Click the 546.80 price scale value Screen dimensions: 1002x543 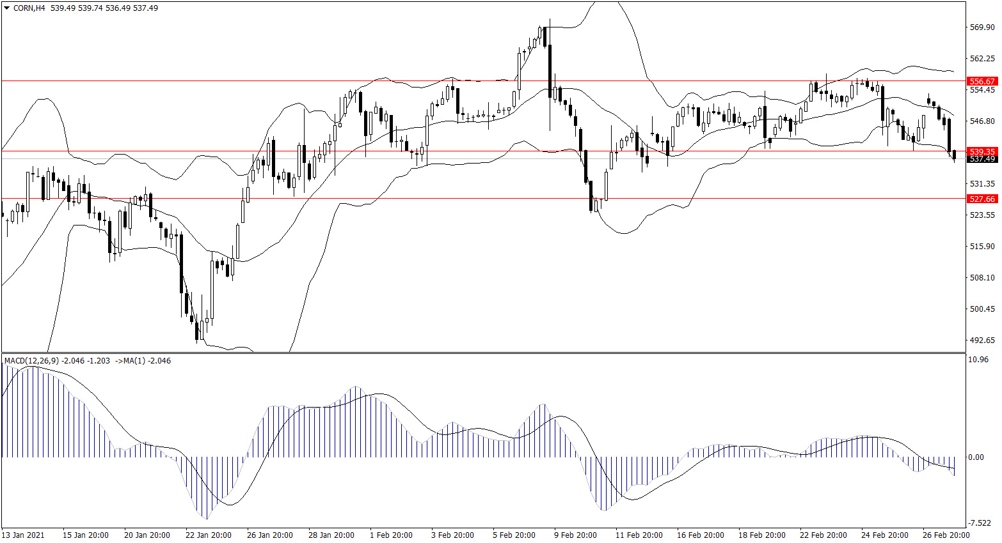click(982, 121)
